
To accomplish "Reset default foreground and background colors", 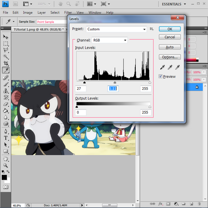I will click(3, 172).
